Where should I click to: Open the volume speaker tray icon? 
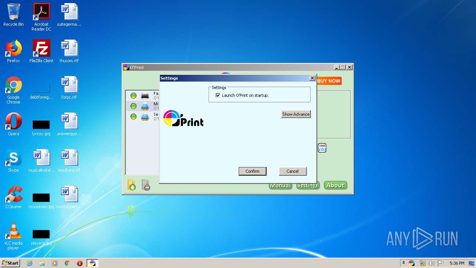[x=432, y=263]
